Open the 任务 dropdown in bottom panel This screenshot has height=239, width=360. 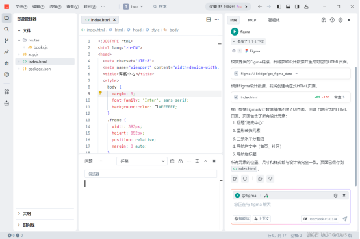pos(142,161)
